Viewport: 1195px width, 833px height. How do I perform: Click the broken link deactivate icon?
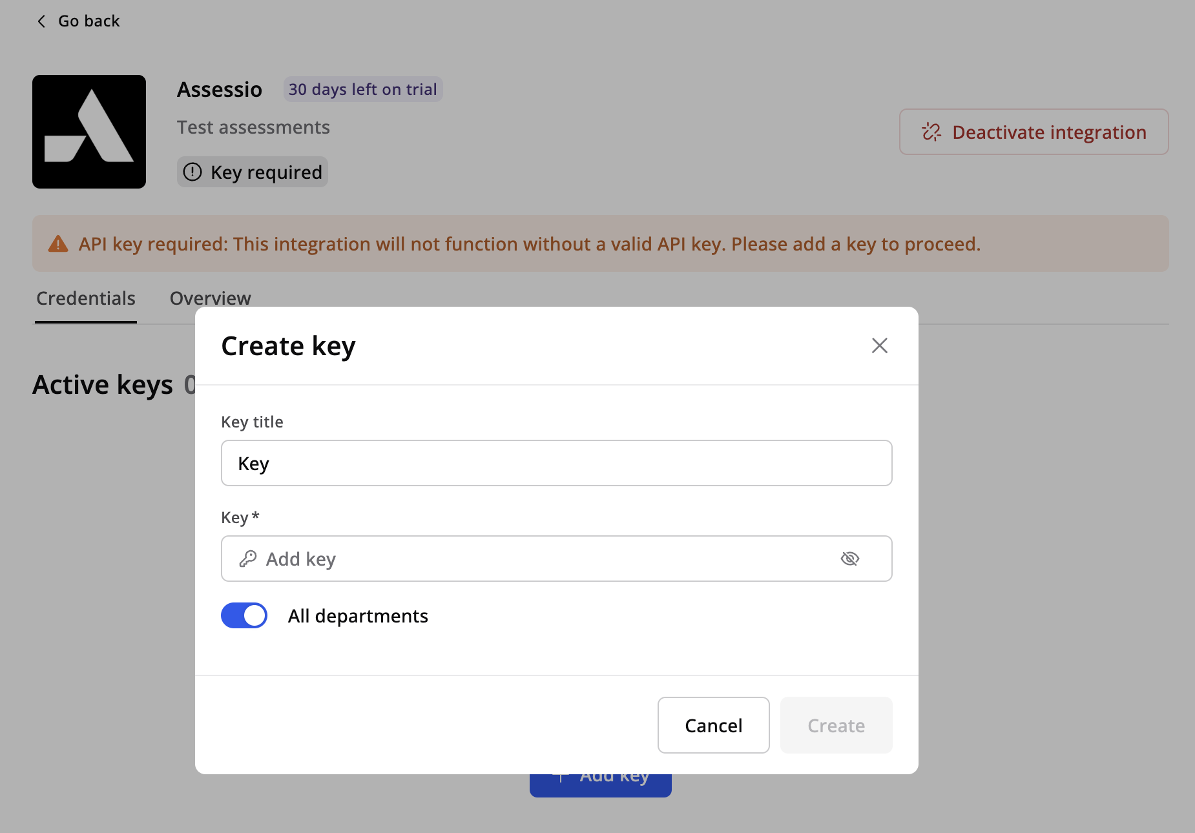pyautogui.click(x=931, y=132)
